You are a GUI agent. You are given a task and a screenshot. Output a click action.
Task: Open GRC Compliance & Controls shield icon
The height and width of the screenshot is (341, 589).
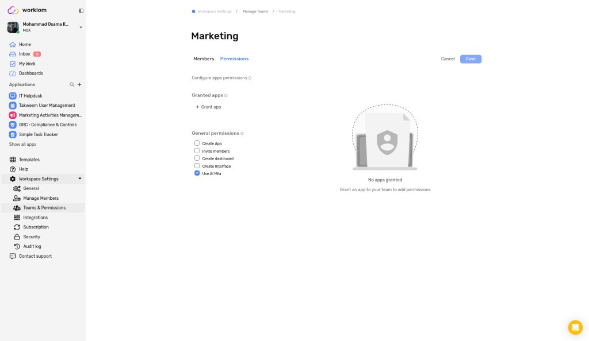[13, 125]
